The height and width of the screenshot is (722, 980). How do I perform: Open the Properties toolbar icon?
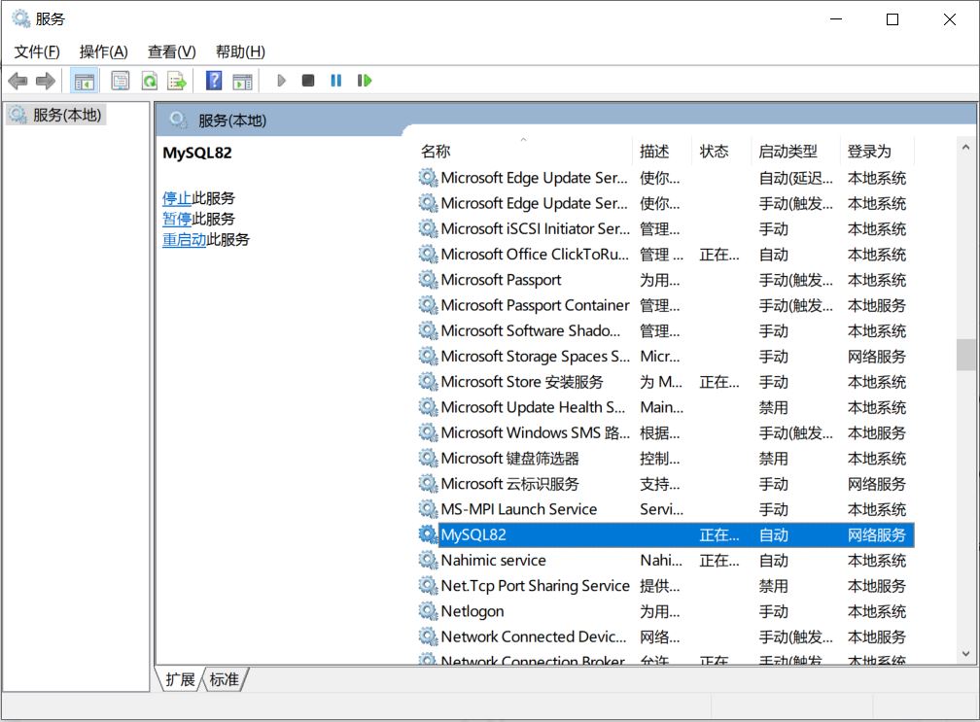coord(120,81)
